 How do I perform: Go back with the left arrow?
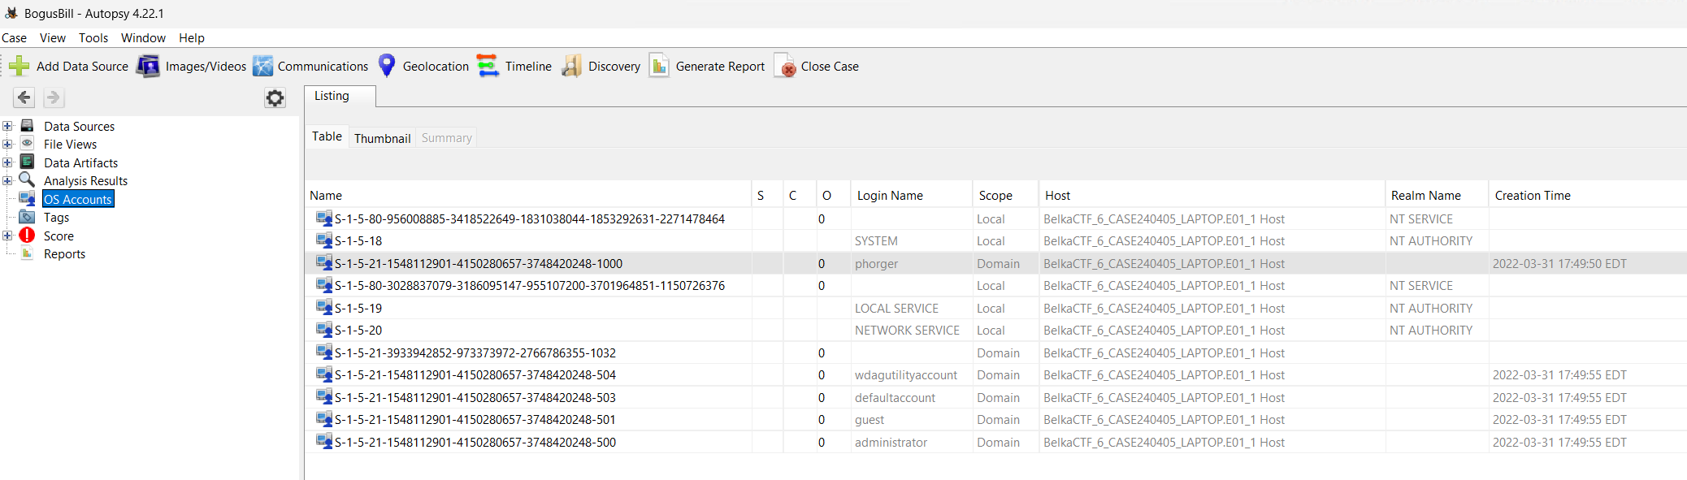(x=24, y=97)
